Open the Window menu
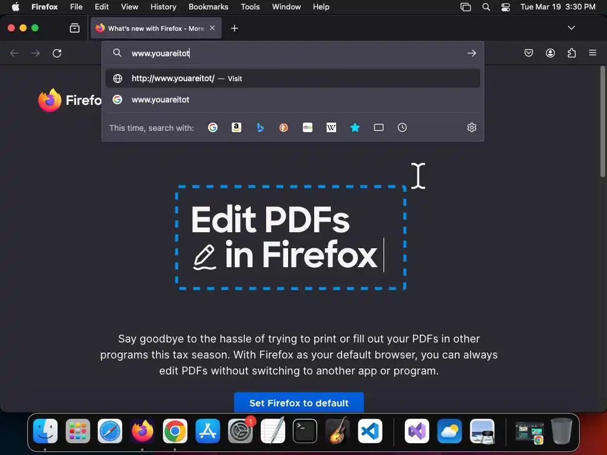Image resolution: width=607 pixels, height=455 pixels. (286, 7)
